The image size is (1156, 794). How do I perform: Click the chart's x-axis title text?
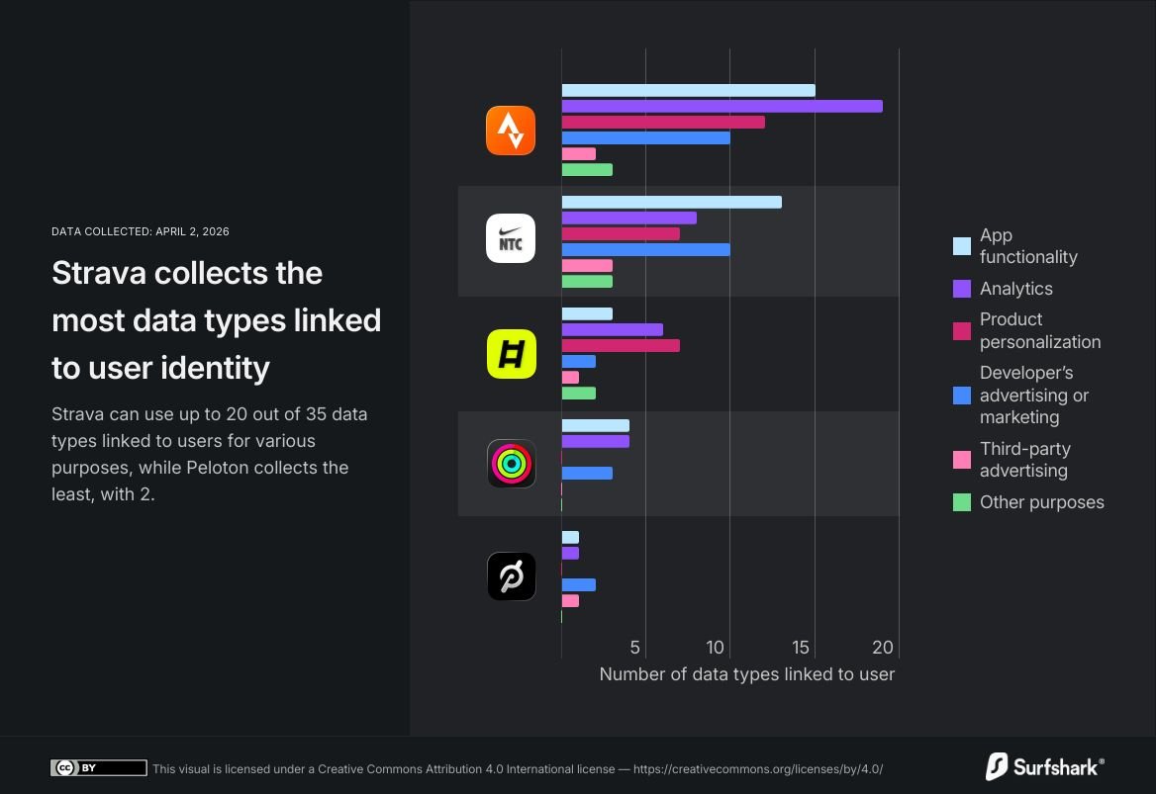pos(746,674)
